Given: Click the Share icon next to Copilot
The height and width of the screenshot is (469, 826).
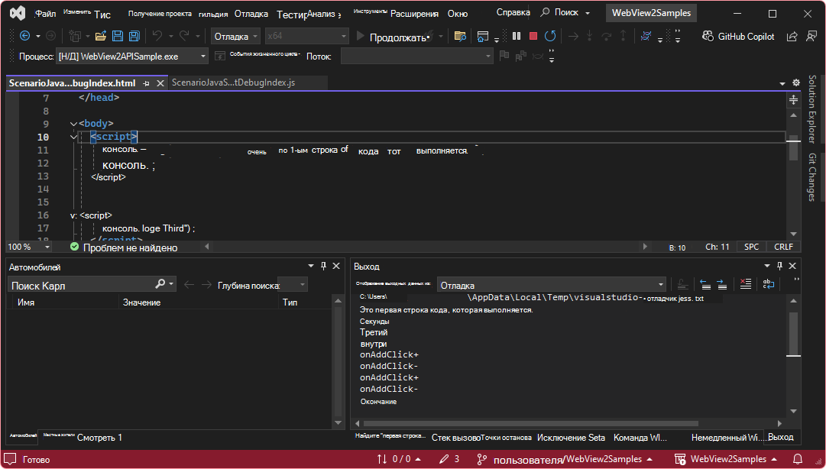Looking at the screenshot, I should (x=792, y=37).
